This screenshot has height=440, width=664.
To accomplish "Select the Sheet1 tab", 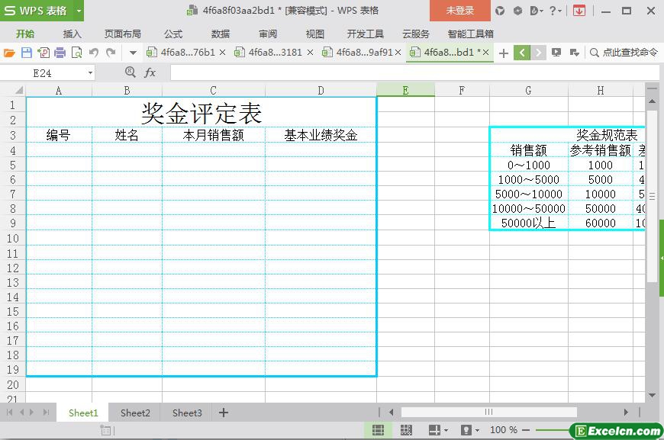I will tap(83, 413).
